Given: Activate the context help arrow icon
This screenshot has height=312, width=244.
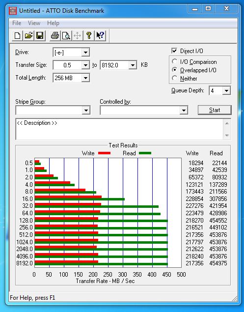Looking at the screenshot, I should pyautogui.click(x=100, y=36).
